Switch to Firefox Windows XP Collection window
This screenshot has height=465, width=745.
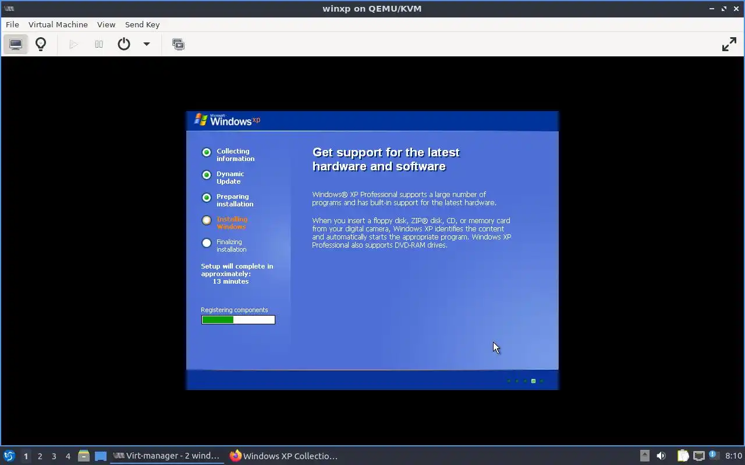coord(284,456)
